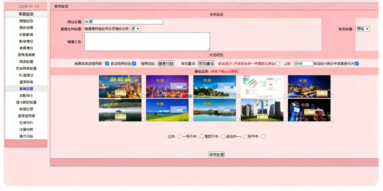This screenshot has width=383, height=191.
Task: Choose radio beside V1 skyscrapers template
Action: (x=285, y=120)
